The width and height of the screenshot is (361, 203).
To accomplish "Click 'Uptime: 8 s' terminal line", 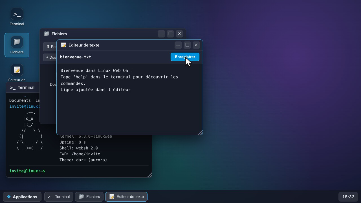I will point(72,142).
